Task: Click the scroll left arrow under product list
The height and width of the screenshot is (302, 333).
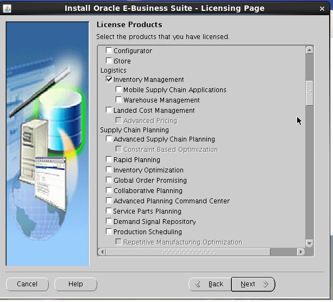Action: (x=102, y=252)
